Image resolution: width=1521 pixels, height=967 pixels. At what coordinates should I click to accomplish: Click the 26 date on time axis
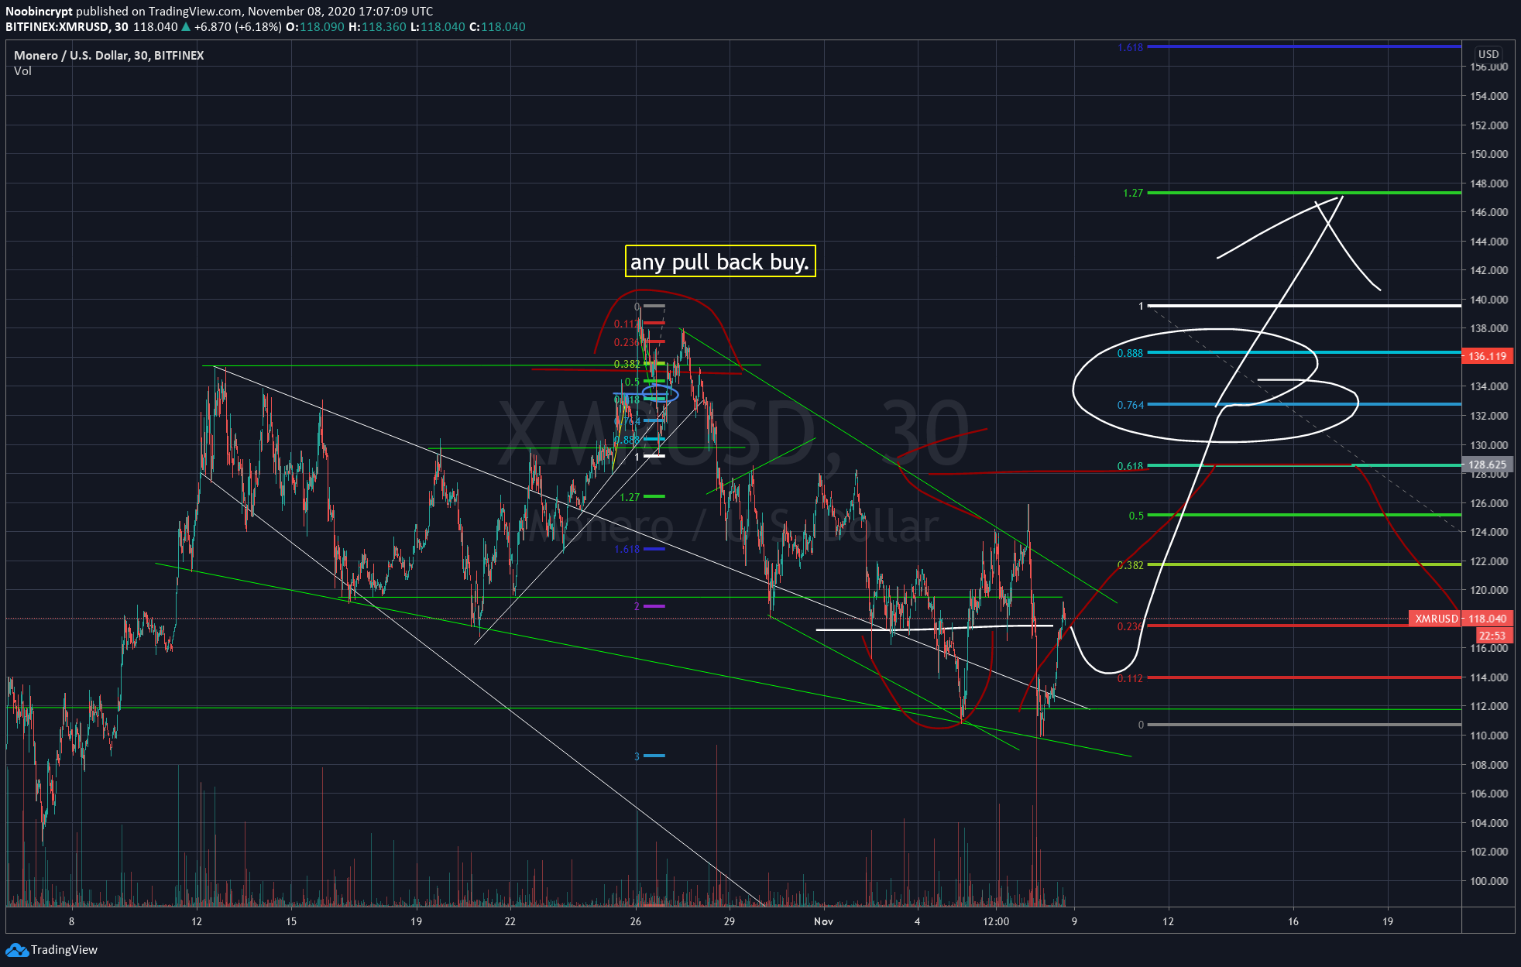pos(636,921)
